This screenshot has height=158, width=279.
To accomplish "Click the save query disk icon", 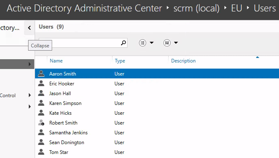I will click(x=167, y=43).
